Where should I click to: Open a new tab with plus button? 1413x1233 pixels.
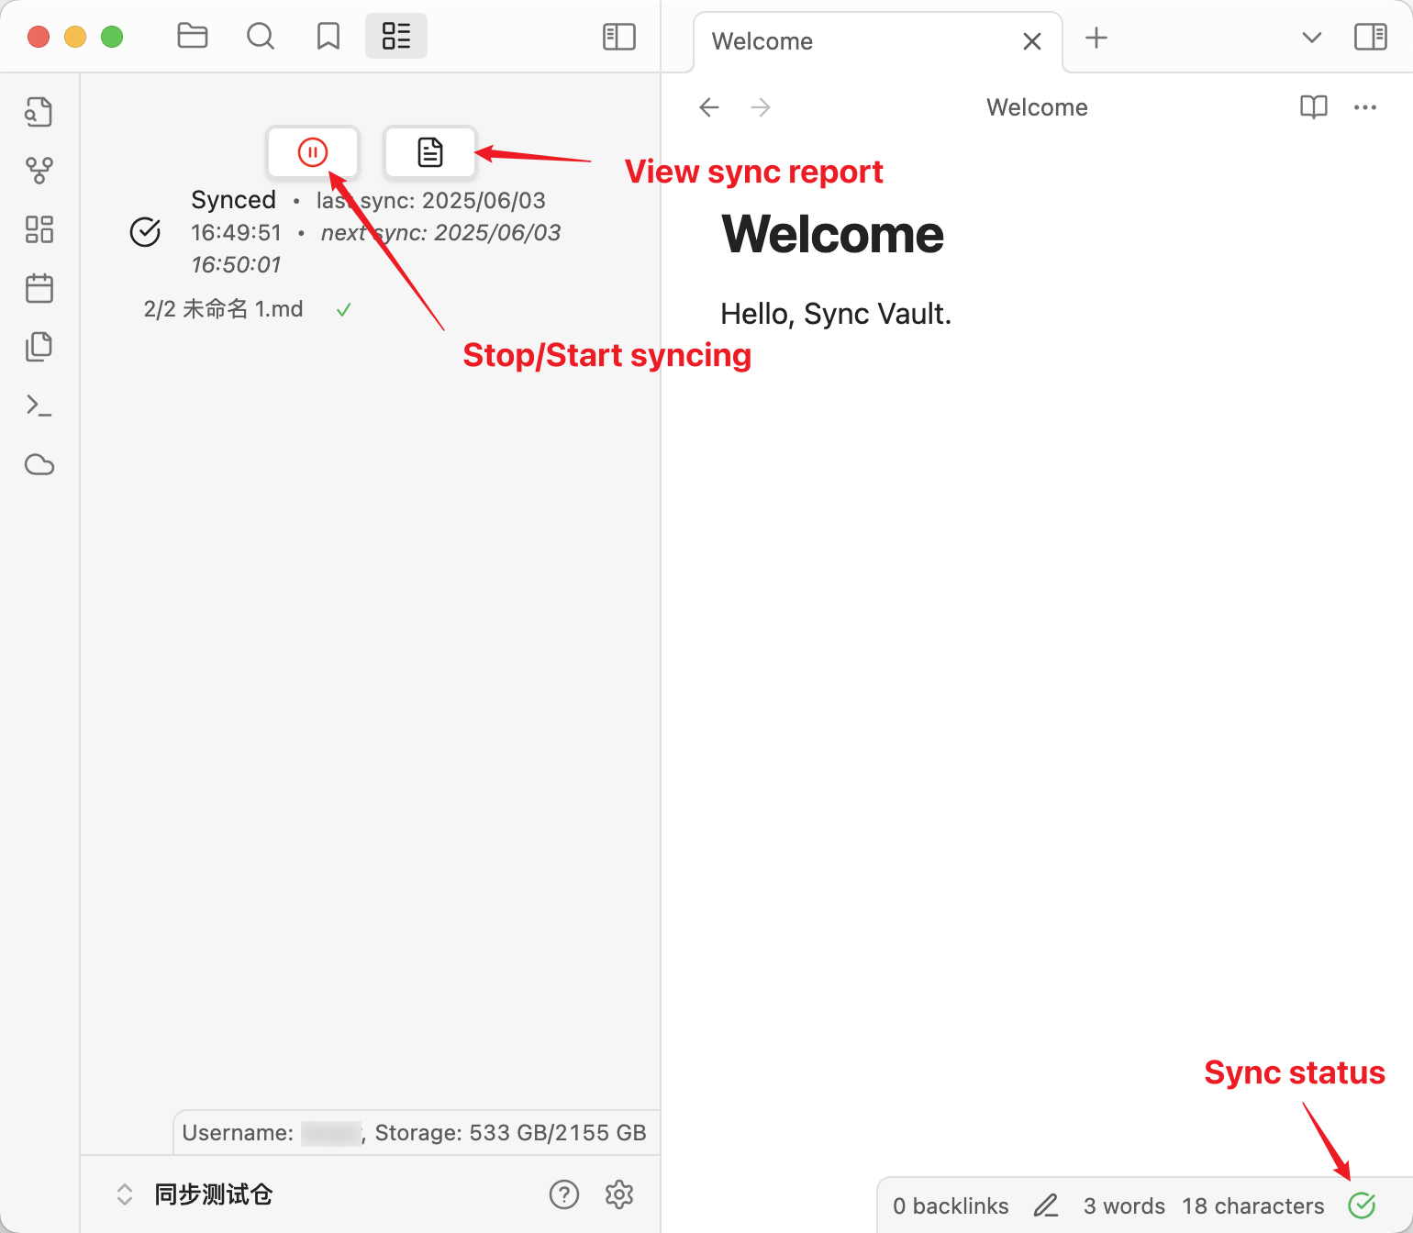coord(1096,38)
